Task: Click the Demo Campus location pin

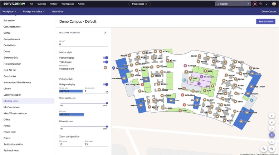Action: click(113, 68)
